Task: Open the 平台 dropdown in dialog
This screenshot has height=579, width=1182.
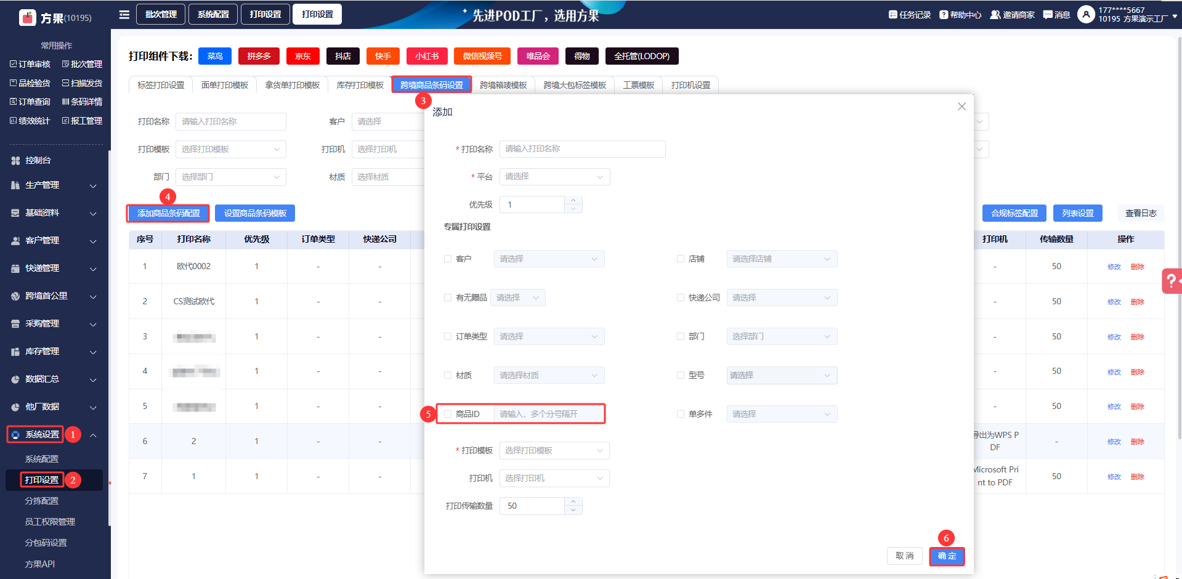Action: pyautogui.click(x=554, y=177)
